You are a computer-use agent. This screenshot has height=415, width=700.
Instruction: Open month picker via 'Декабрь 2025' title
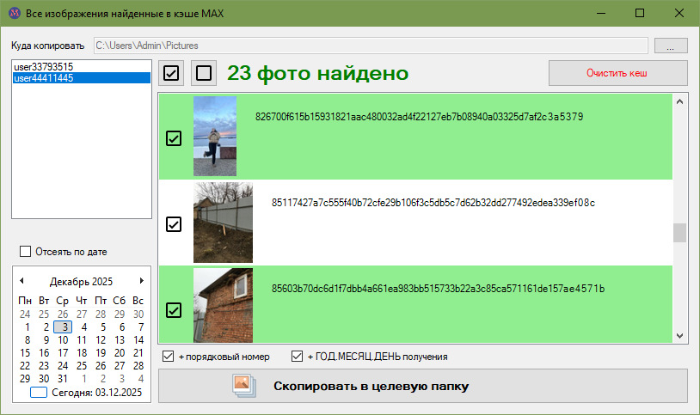81,282
